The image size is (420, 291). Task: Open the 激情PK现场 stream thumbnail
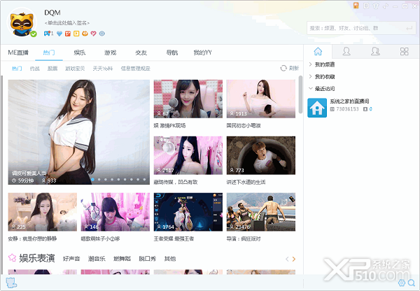pyautogui.click(x=188, y=99)
